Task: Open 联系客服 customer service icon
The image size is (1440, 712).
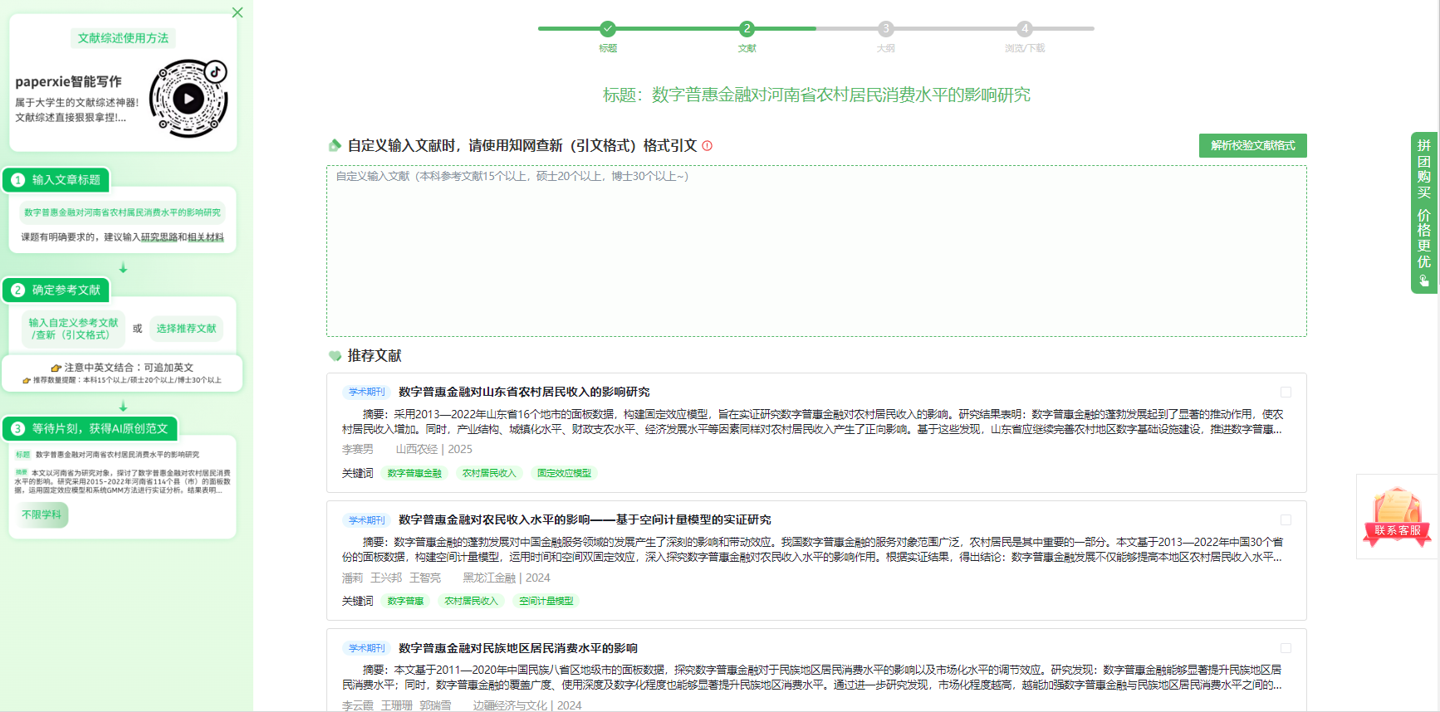Action: [x=1397, y=516]
